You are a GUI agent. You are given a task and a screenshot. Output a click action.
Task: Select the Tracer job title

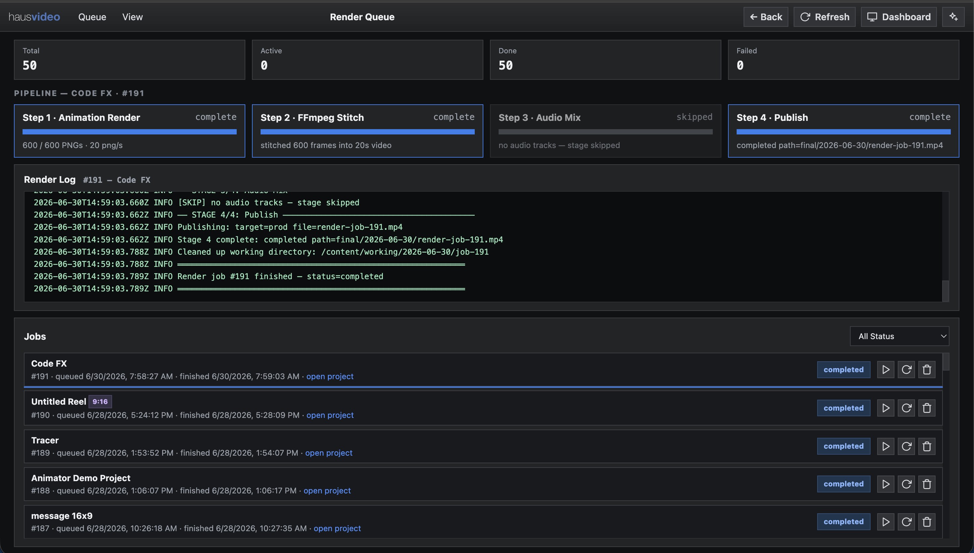pyautogui.click(x=45, y=440)
